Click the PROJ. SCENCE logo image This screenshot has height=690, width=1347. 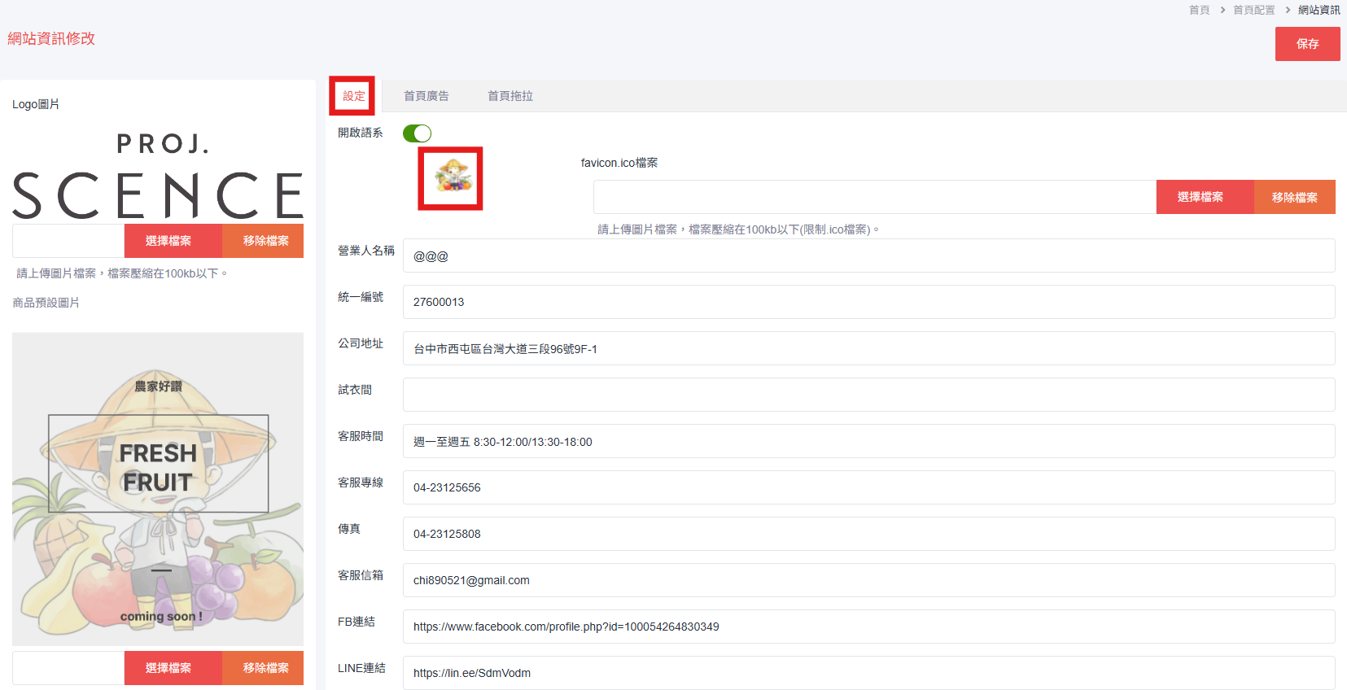158,177
